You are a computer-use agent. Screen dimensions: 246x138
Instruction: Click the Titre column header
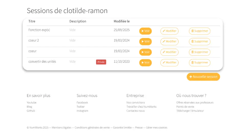pyautogui.click(x=32, y=21)
